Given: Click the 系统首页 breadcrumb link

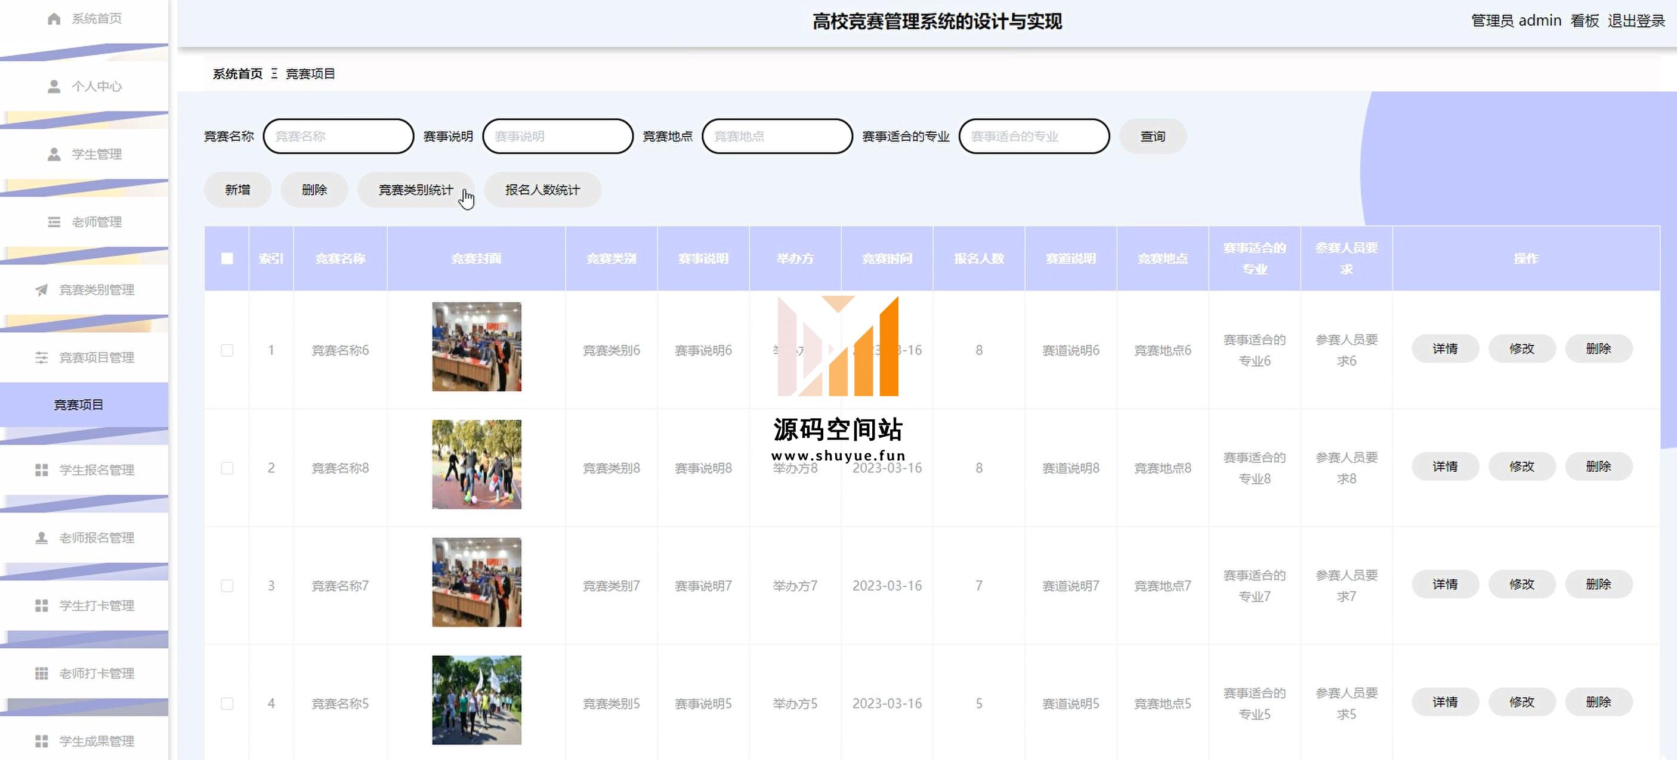Looking at the screenshot, I should click(x=237, y=73).
